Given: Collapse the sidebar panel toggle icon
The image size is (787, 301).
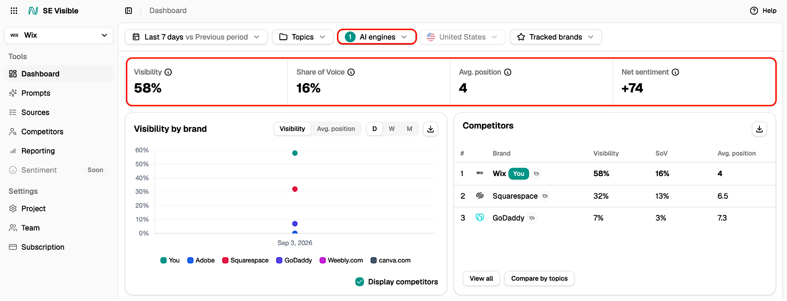Looking at the screenshot, I should click(128, 11).
